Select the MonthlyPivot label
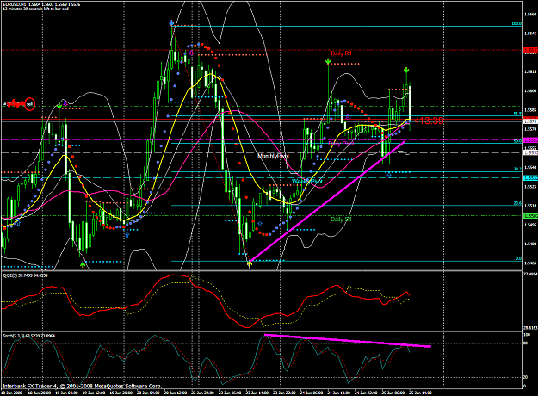This screenshot has height=396, width=538. [x=273, y=156]
